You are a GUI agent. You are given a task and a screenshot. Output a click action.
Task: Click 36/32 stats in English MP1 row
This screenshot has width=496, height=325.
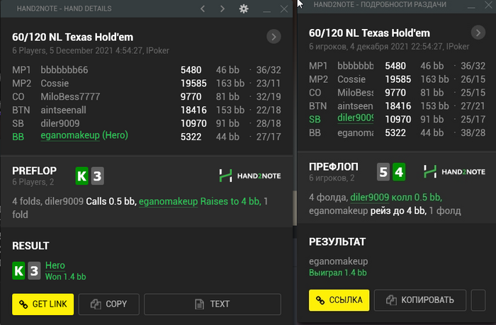(x=269, y=70)
